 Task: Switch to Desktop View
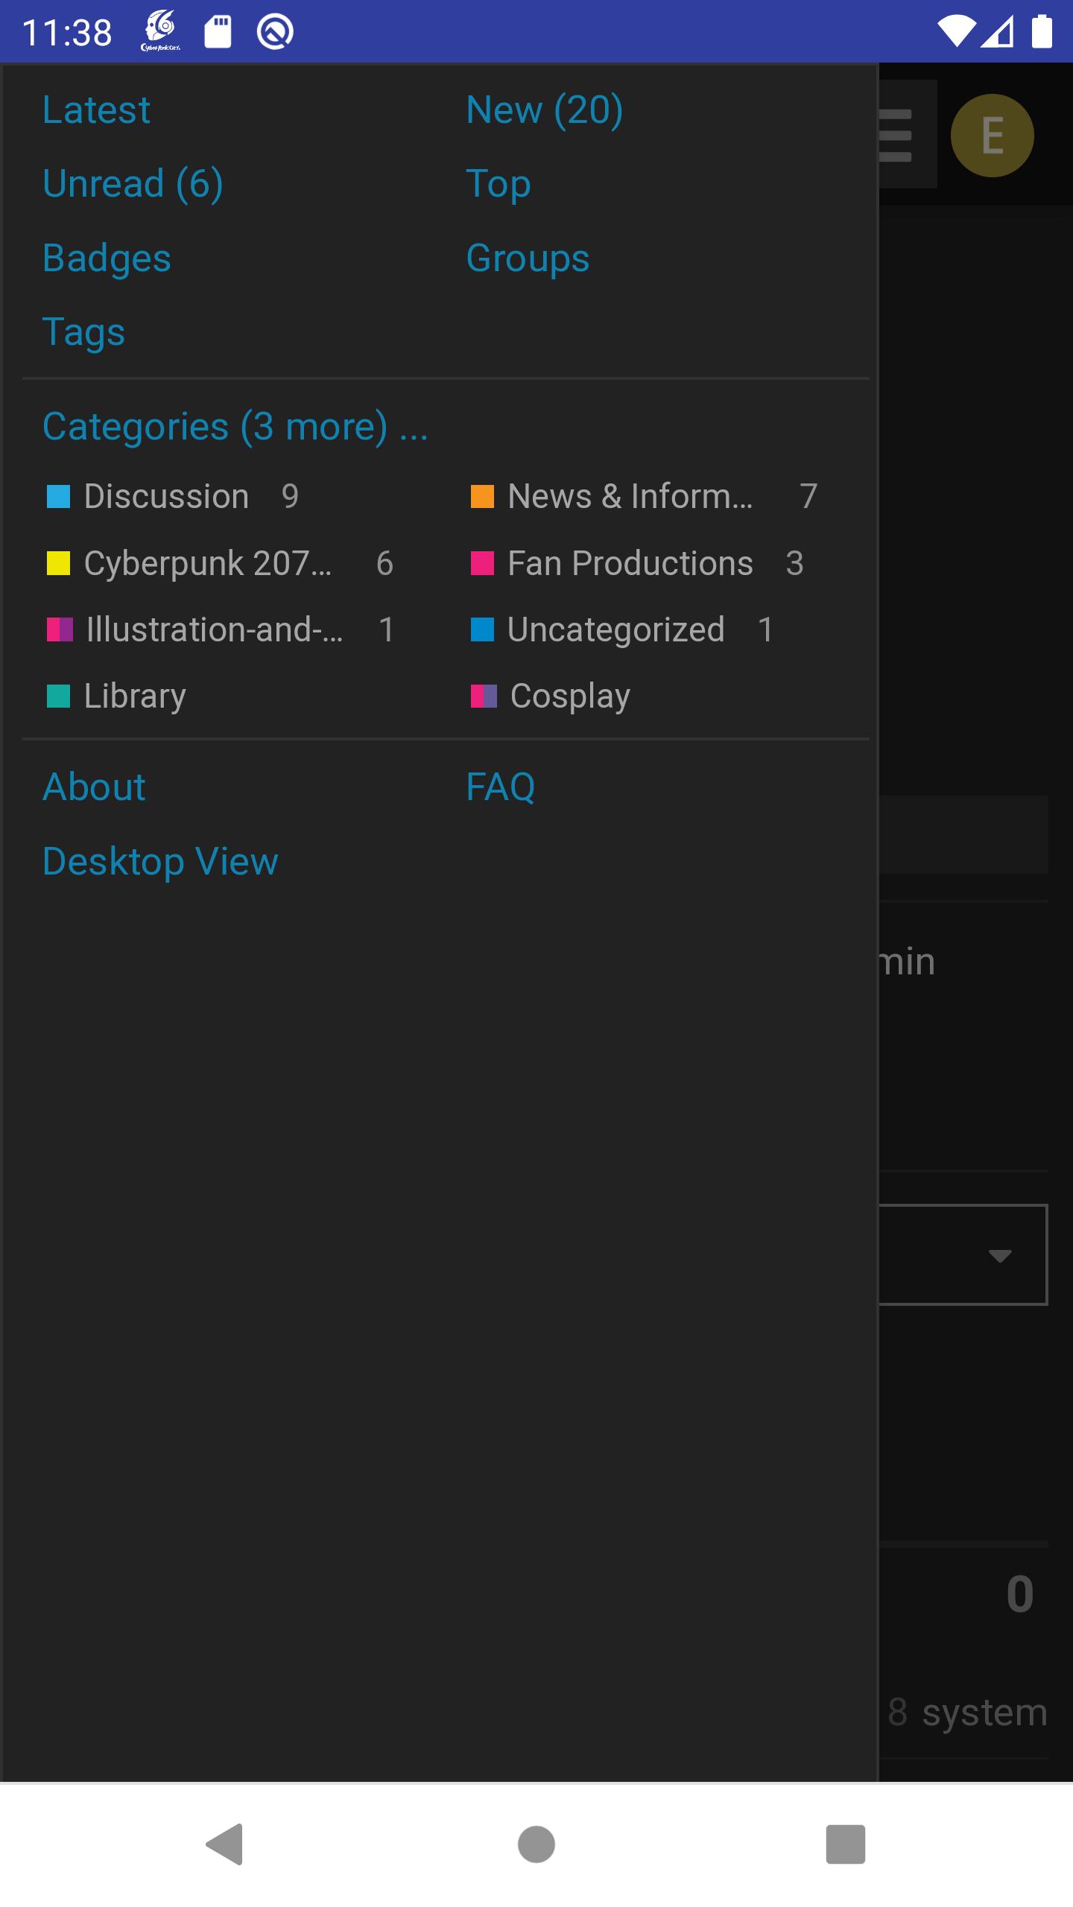pyautogui.click(x=160, y=862)
